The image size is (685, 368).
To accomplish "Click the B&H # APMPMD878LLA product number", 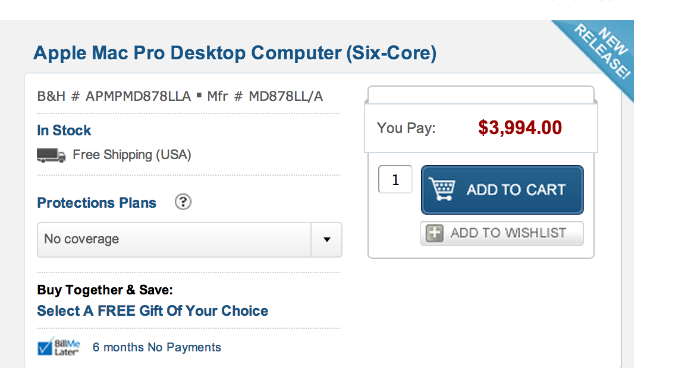I will pyautogui.click(x=114, y=96).
